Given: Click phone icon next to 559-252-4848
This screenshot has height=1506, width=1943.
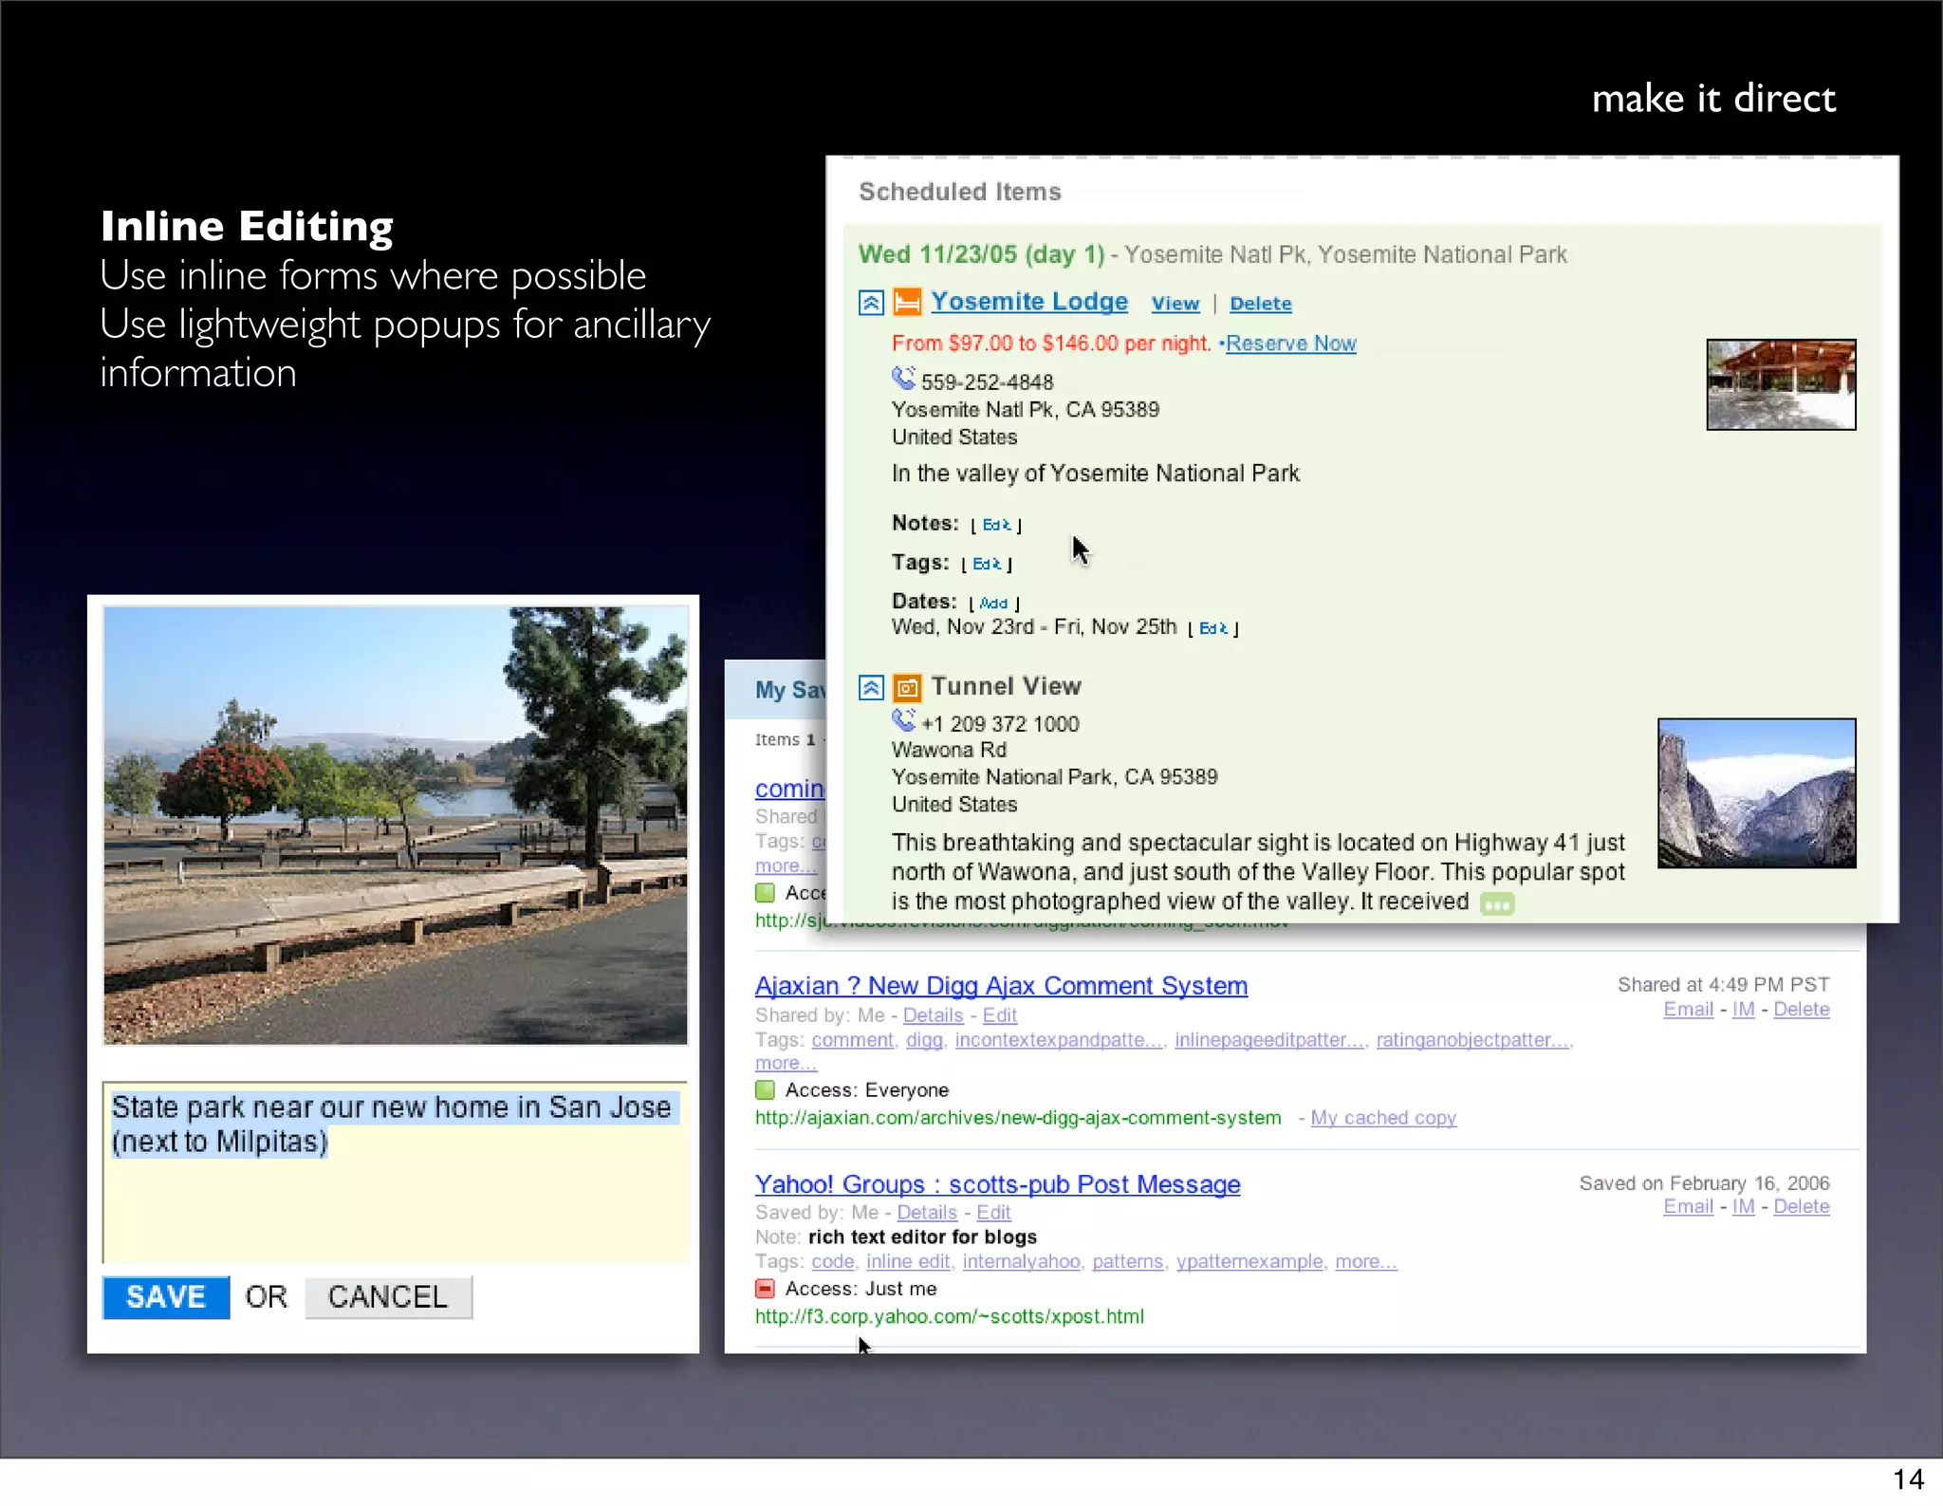Looking at the screenshot, I should coord(903,379).
